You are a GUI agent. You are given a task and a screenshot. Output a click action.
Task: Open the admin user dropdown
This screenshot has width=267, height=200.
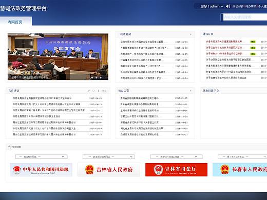click(212, 6)
